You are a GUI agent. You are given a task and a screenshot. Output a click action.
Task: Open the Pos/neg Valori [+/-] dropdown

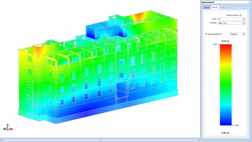point(244,23)
